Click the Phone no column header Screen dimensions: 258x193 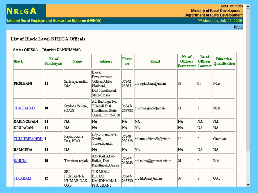point(127,61)
